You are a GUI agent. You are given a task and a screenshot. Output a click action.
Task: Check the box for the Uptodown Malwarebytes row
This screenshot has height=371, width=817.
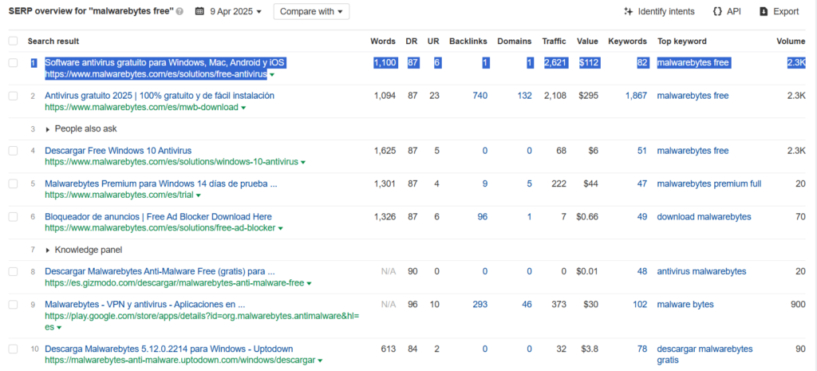coord(13,349)
